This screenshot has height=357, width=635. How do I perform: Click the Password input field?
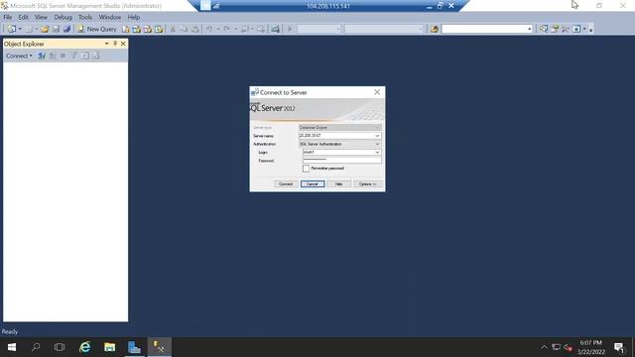coord(341,161)
